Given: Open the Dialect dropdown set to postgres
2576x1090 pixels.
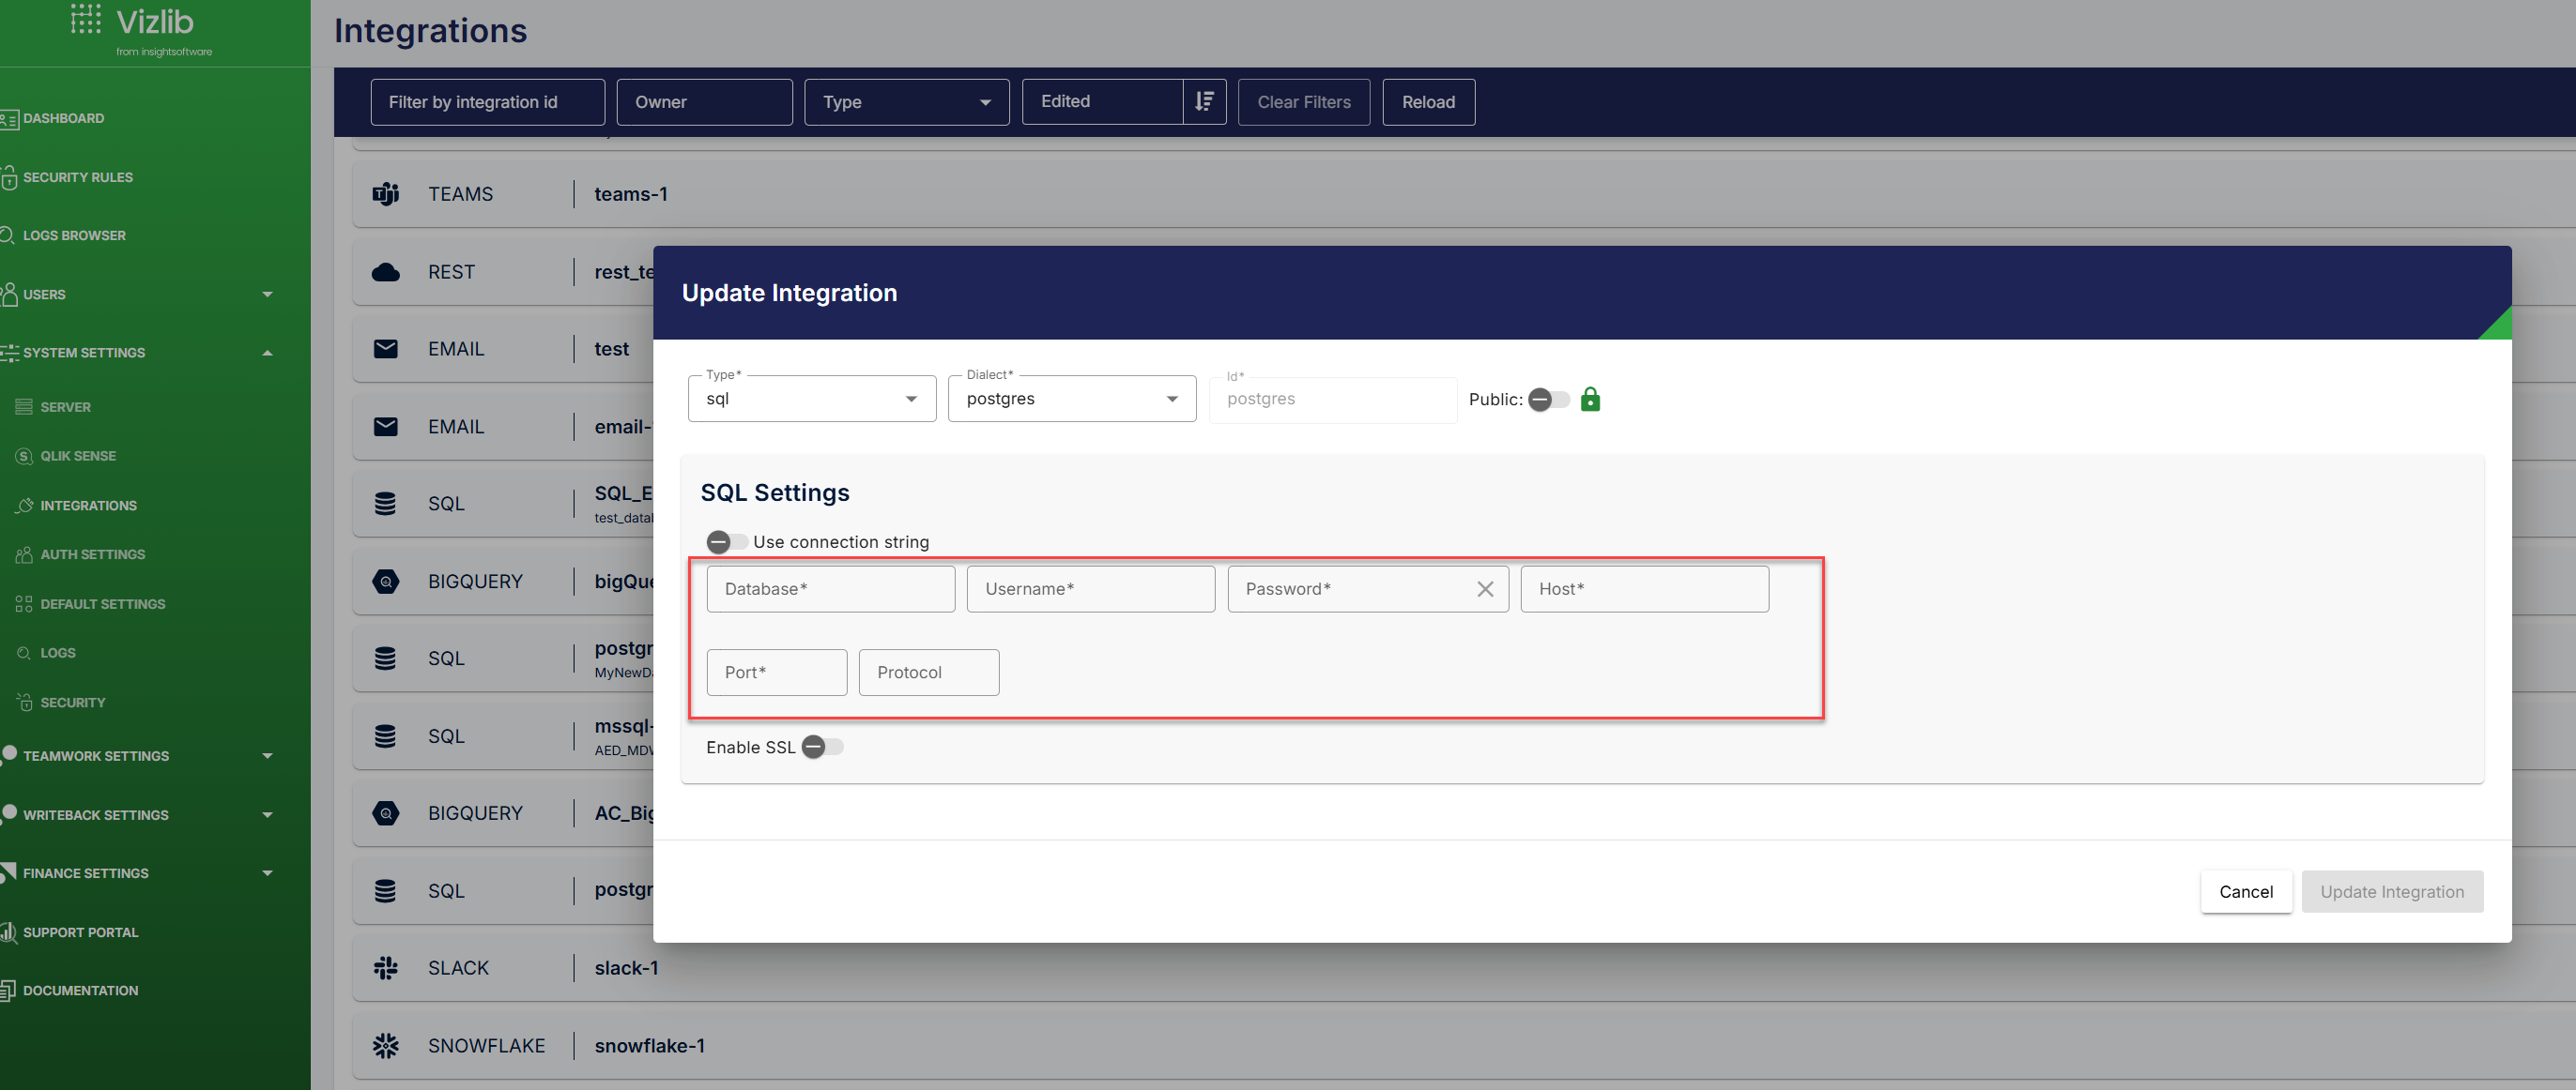Looking at the screenshot, I should (x=1072, y=399).
